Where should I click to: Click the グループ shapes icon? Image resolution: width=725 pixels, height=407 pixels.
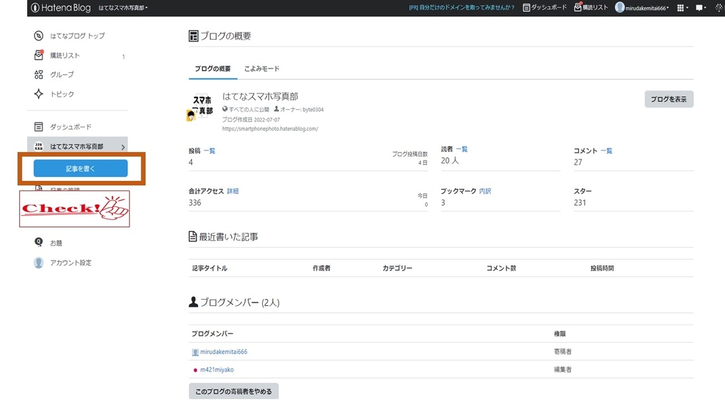click(x=39, y=75)
